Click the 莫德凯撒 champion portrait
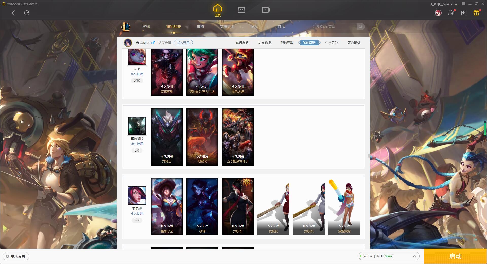This screenshot has width=487, height=264. [137, 126]
